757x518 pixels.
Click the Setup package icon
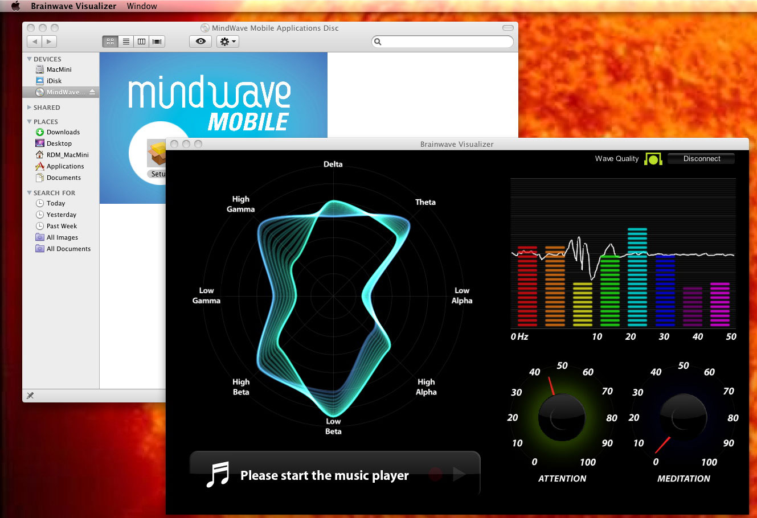[156, 153]
